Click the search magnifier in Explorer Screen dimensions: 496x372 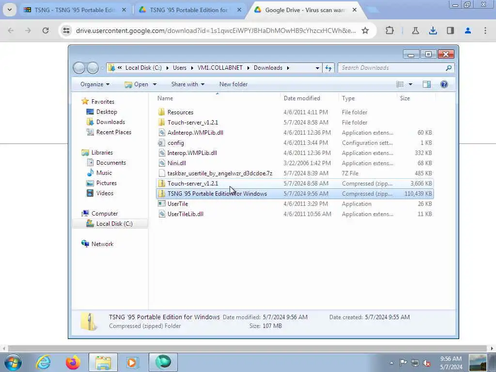(x=449, y=68)
